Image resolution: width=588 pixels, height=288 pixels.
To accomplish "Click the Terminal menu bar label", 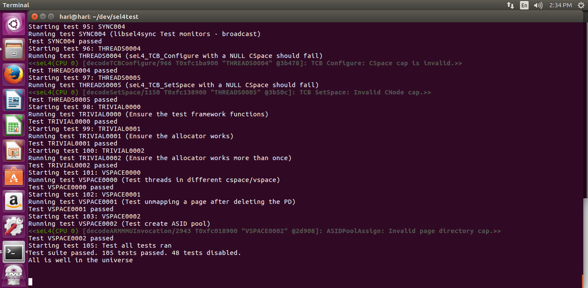I will point(16,5).
